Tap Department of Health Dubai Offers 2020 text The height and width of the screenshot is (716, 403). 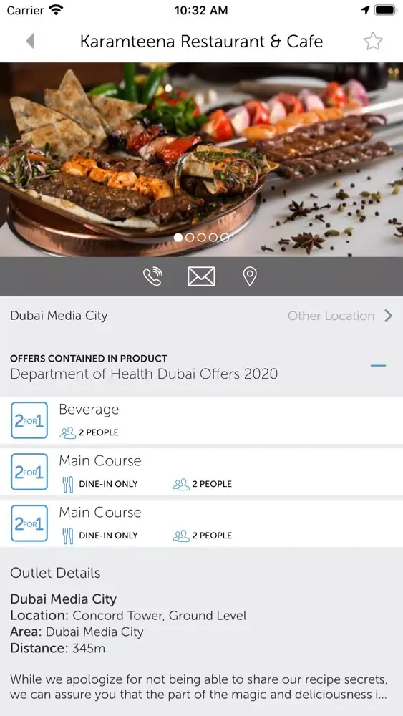tap(144, 374)
